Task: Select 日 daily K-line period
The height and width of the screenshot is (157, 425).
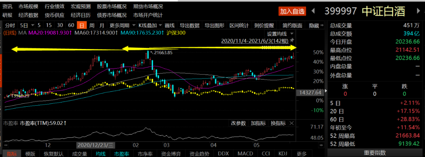Action: pyautogui.click(x=81, y=26)
